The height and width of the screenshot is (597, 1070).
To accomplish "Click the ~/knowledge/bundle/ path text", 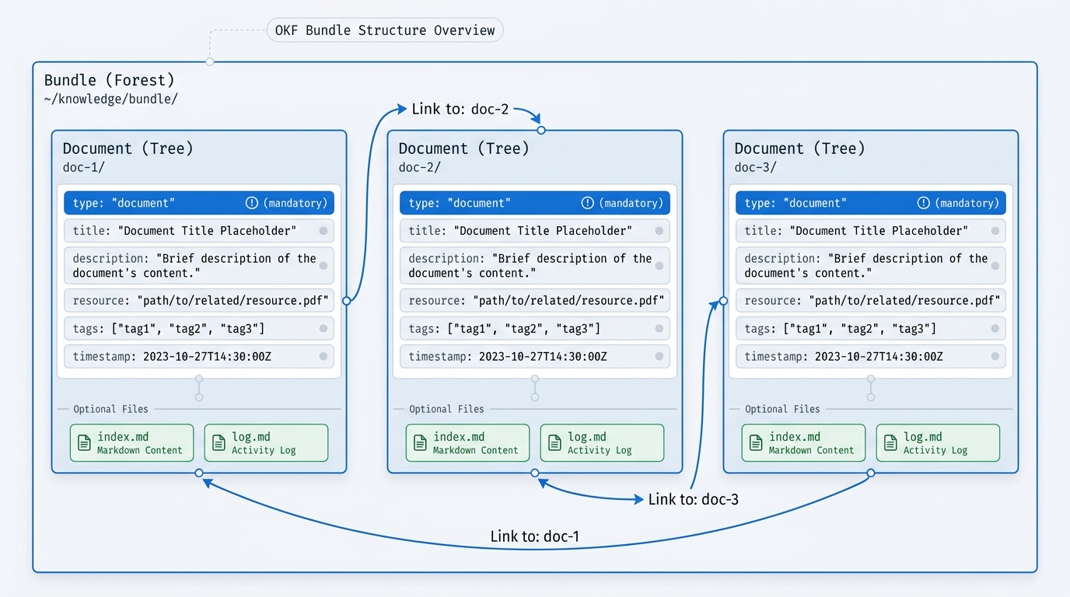I will click(x=111, y=99).
